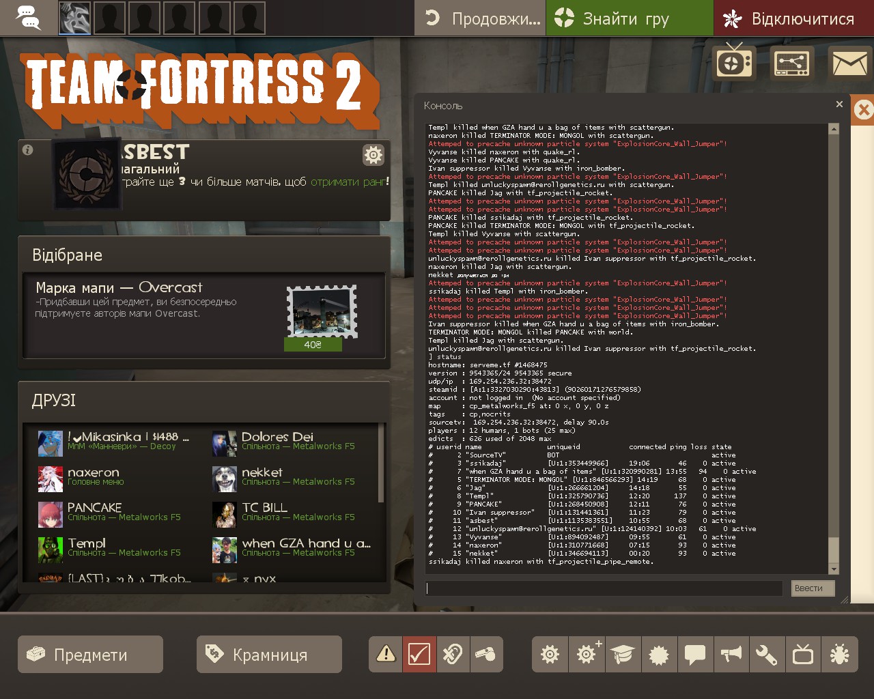Click the first empty party member slot

109,18
